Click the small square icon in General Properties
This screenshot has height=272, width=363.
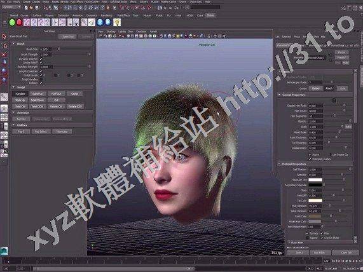(334, 100)
